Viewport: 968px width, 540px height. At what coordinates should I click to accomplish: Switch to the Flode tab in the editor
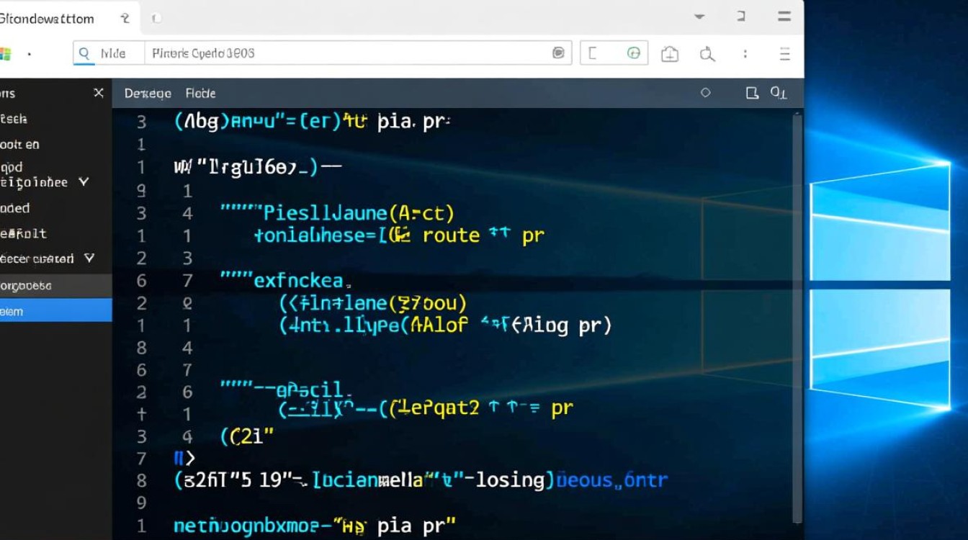(x=200, y=93)
